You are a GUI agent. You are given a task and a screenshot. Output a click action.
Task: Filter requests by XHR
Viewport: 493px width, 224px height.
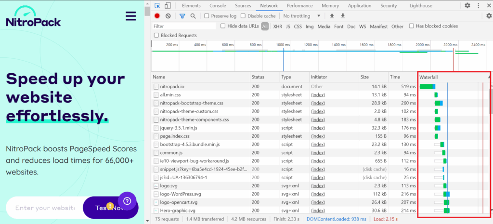(278, 26)
